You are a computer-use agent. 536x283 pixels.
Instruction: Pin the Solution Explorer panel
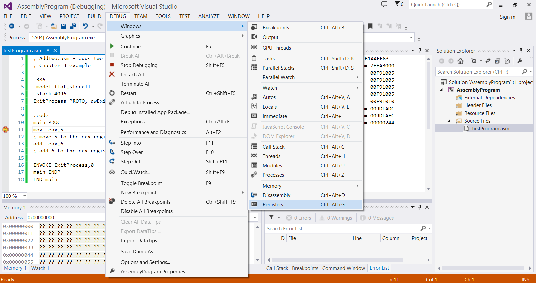click(521, 51)
